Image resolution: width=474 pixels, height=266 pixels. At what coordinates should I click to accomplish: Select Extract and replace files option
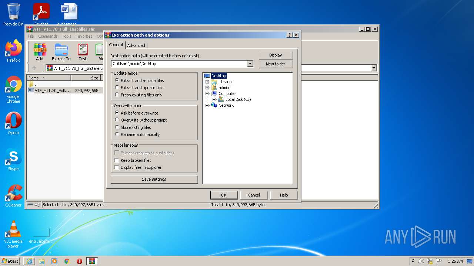pos(139,81)
